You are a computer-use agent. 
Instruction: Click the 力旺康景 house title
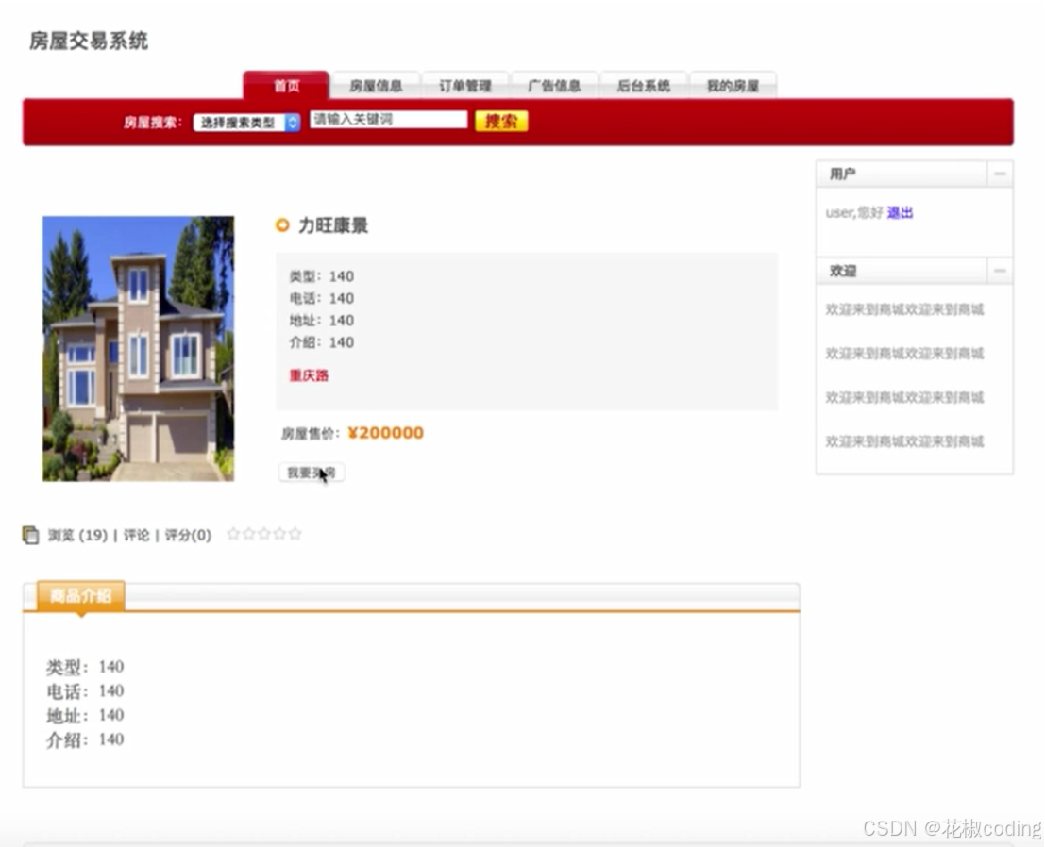click(x=333, y=225)
